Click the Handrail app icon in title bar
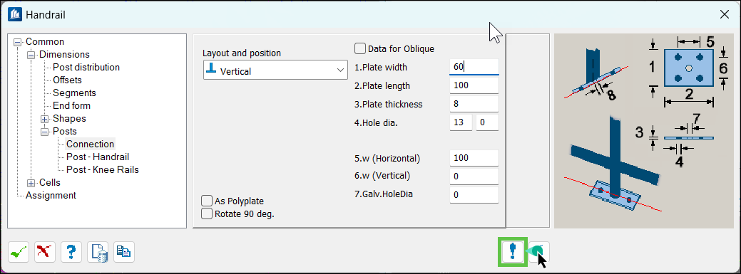 (15, 15)
